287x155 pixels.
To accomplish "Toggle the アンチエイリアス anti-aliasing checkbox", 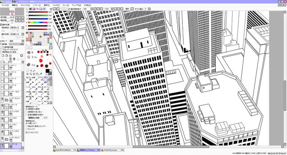I will pyautogui.click(x=27, y=132).
